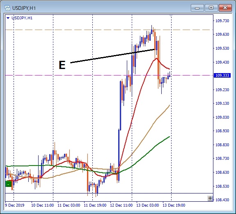Click the 108.930 price scale value
Image resolution: width=236 pixels, height=214 pixels.
click(x=222, y=131)
